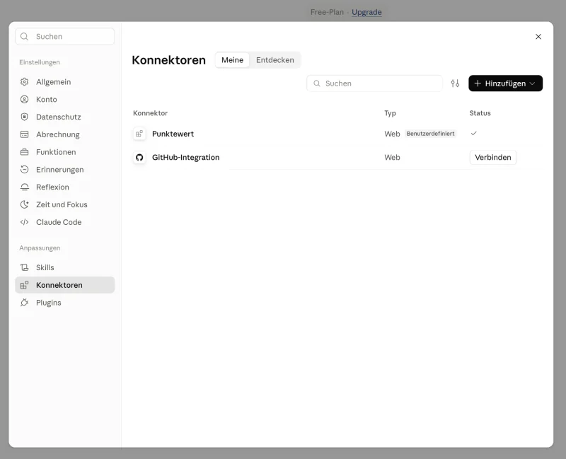The image size is (566, 459).
Task: Click the magnifier icon in sidebar search
Action: pyautogui.click(x=24, y=37)
